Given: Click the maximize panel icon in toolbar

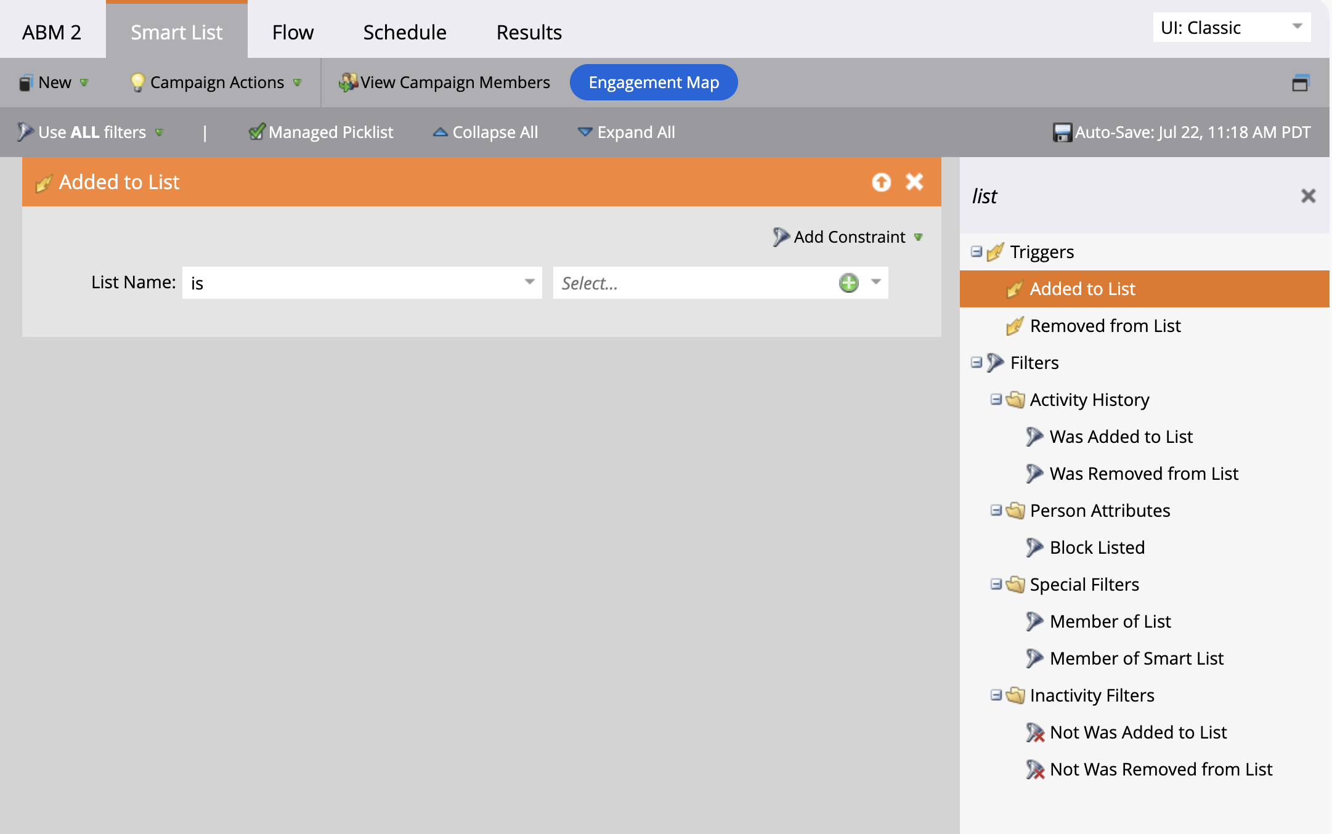Looking at the screenshot, I should (1300, 83).
